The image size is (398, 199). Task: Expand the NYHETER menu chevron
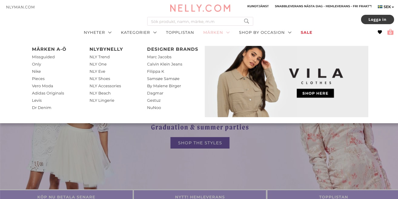click(110, 32)
